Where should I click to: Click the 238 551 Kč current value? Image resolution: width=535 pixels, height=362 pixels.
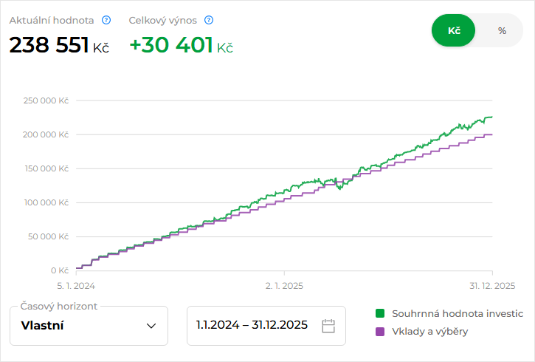click(x=59, y=45)
